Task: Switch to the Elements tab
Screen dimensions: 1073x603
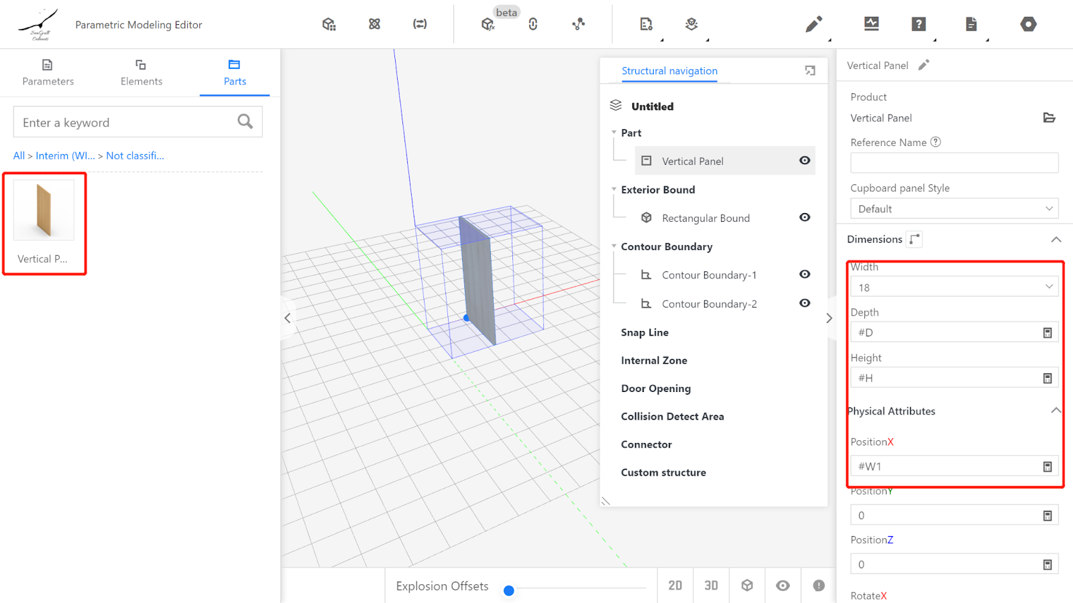Action: tap(141, 72)
